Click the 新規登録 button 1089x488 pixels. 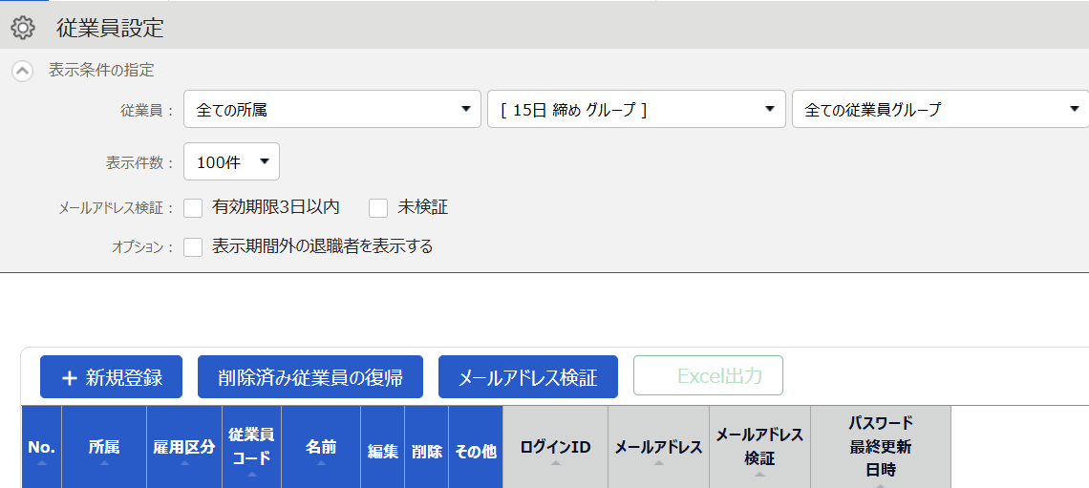(111, 377)
